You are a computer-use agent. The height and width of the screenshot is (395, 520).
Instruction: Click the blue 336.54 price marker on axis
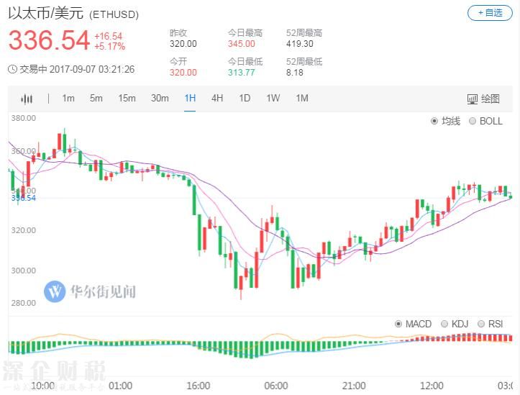[24, 198]
